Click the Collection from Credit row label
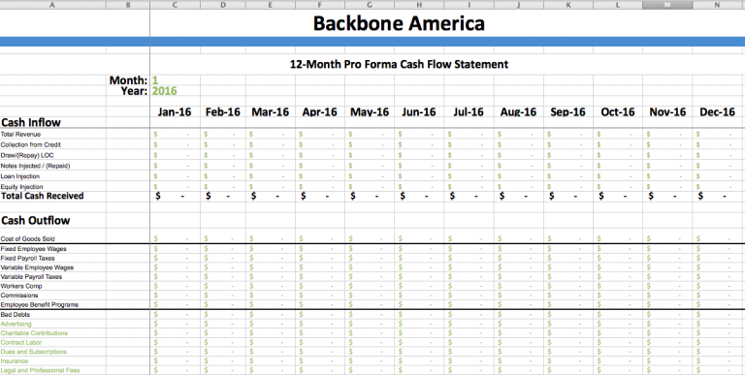Image resolution: width=745 pixels, height=375 pixels. [30, 144]
